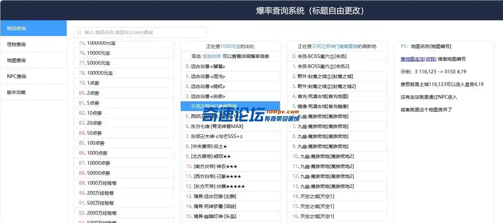Select monster 3. 远古凶兽·穷奇
The width and height of the screenshot is (503, 223).
[230, 96]
